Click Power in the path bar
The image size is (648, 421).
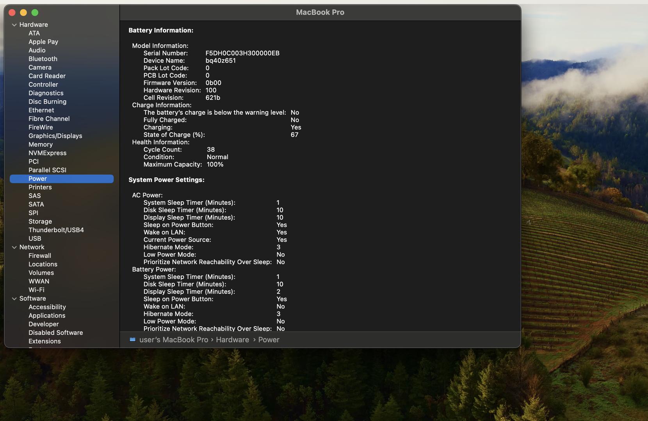click(x=269, y=340)
